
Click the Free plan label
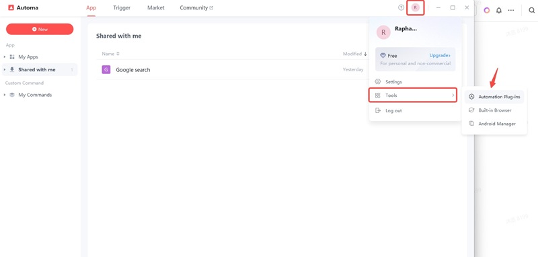pyautogui.click(x=392, y=56)
